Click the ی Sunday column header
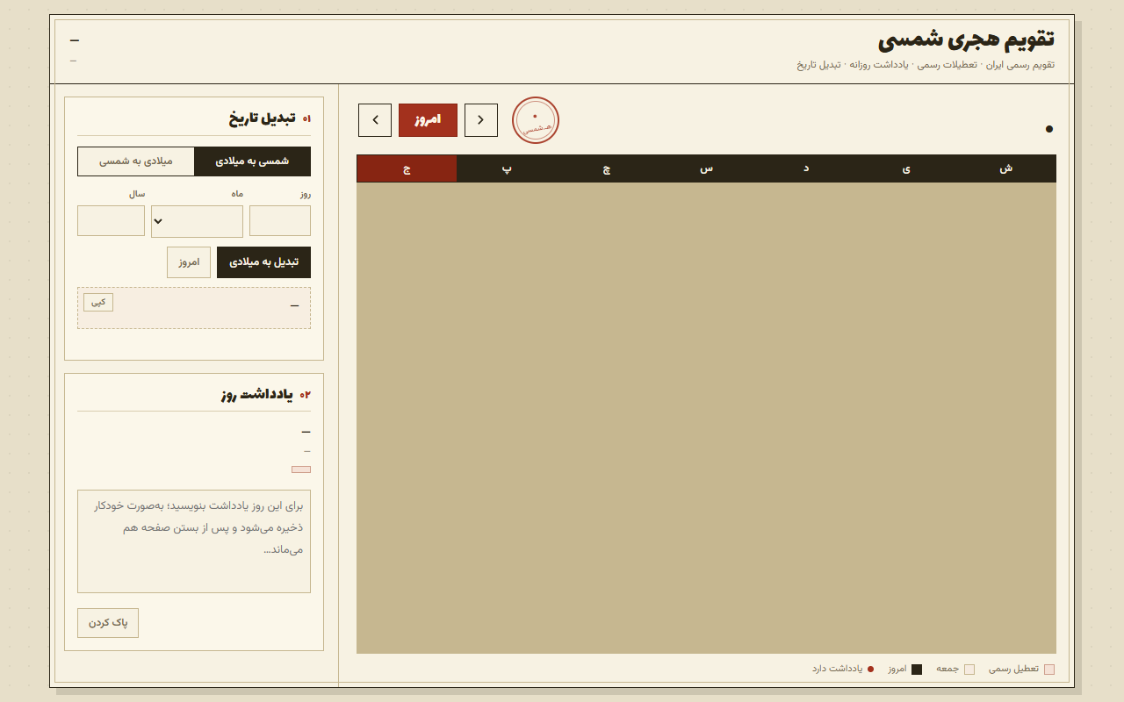Viewport: 1124px width, 702px height. click(906, 168)
